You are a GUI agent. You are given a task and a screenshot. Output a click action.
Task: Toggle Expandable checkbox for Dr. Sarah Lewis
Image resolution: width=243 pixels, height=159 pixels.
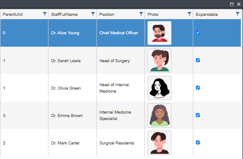198,60
